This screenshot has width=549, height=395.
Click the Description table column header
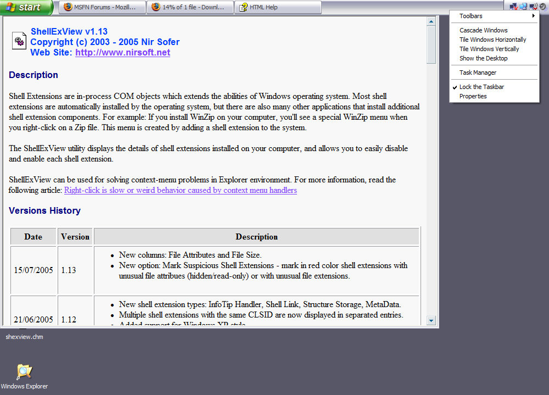(x=256, y=237)
